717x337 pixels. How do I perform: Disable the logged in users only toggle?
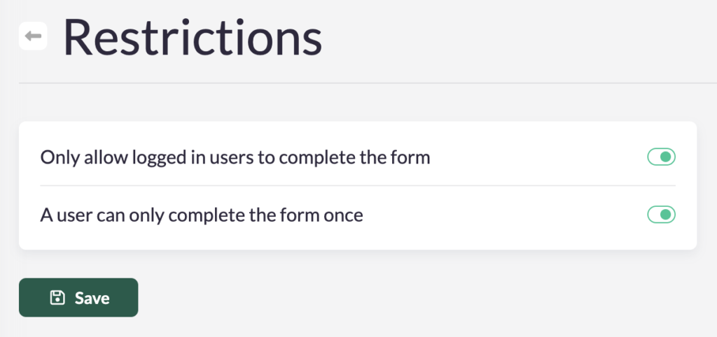[x=661, y=157]
